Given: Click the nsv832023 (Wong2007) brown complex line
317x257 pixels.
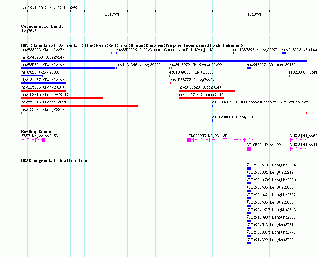Looking at the screenshot, I should tap(67, 53).
